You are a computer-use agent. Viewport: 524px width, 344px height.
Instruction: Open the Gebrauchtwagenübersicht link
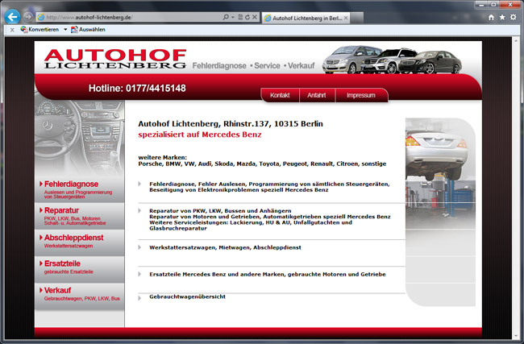pos(188,296)
